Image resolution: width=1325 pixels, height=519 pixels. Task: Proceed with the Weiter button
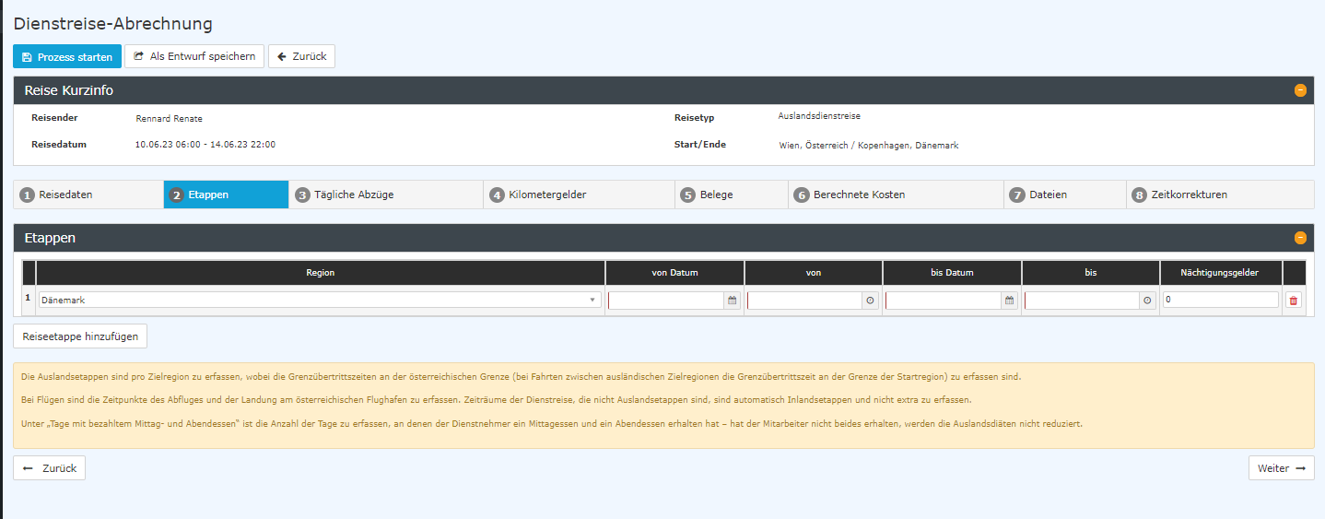[1281, 468]
